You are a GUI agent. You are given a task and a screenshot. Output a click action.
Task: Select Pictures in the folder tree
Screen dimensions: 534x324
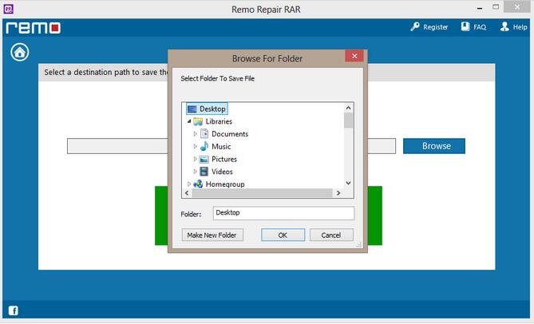[x=224, y=160]
